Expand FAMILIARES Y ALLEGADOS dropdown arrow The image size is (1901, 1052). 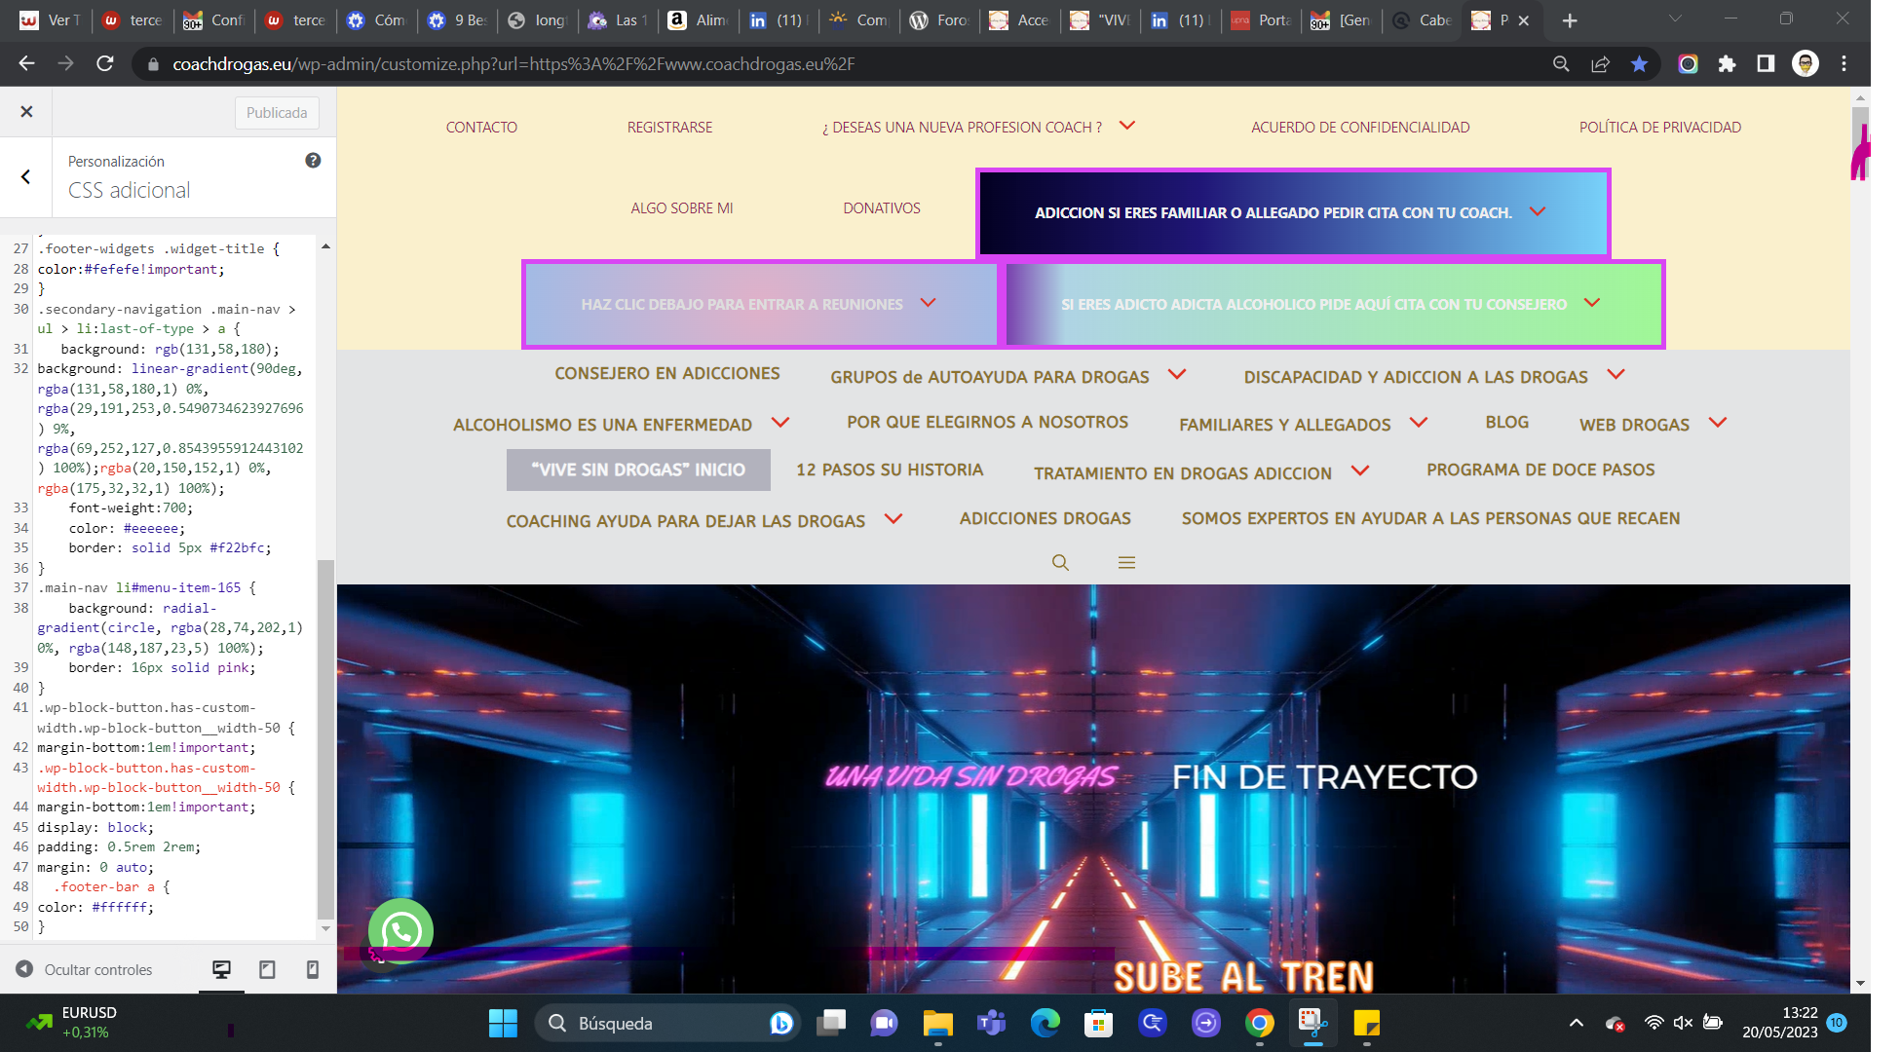[1419, 423]
